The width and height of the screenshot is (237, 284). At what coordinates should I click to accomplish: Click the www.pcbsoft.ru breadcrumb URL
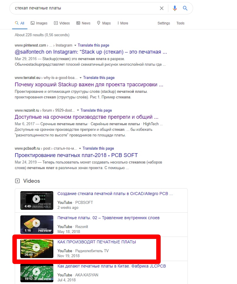[27, 148]
